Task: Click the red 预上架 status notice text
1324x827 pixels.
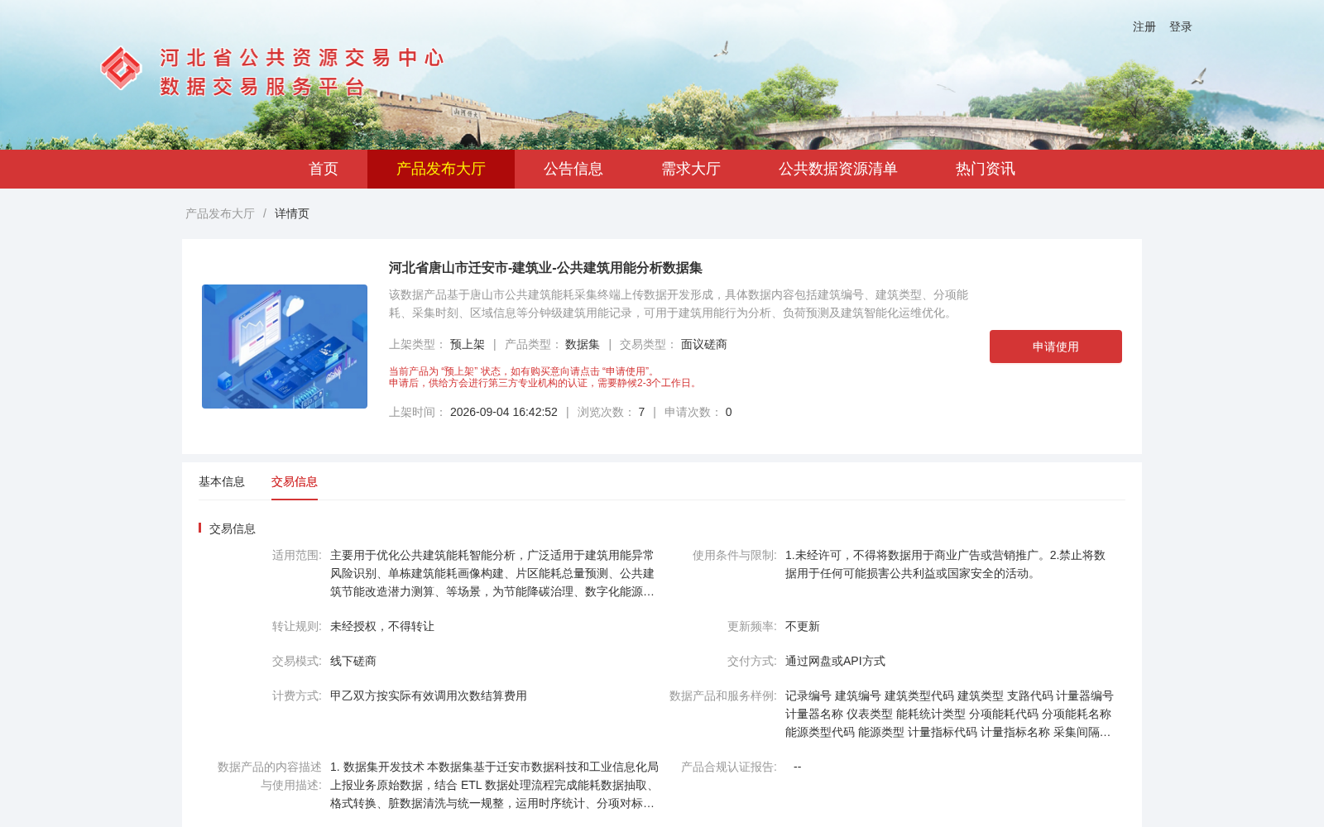Action: pyautogui.click(x=544, y=377)
